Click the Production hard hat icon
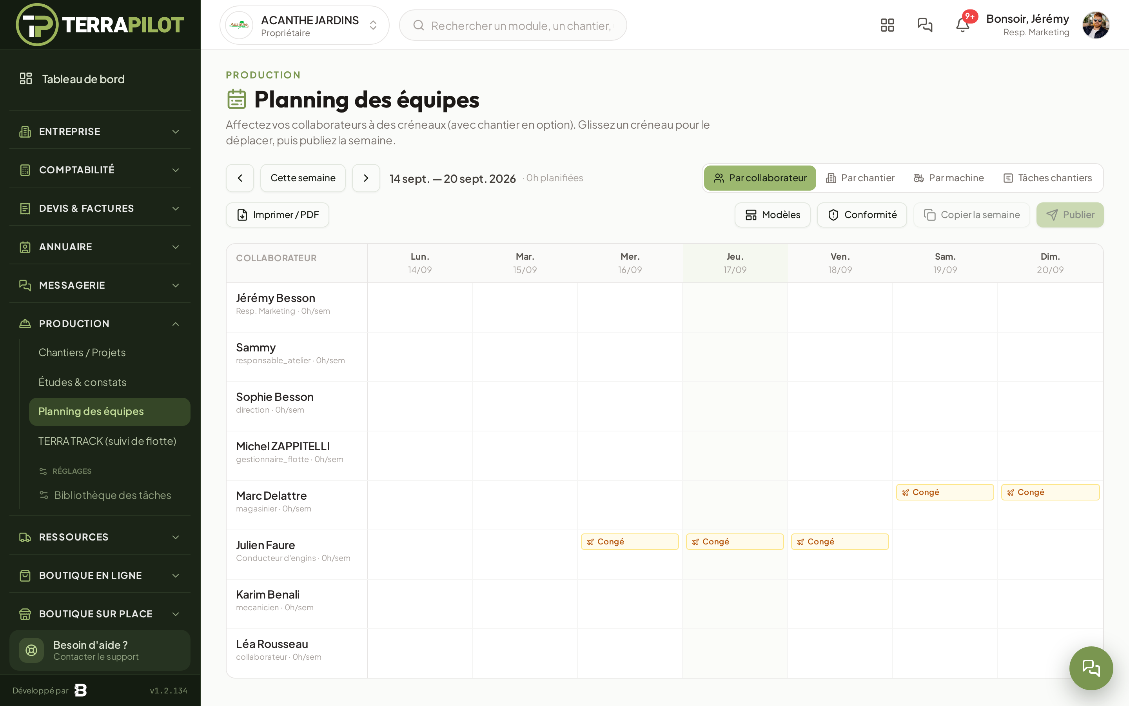Screen dimensions: 1129x706 (25, 324)
